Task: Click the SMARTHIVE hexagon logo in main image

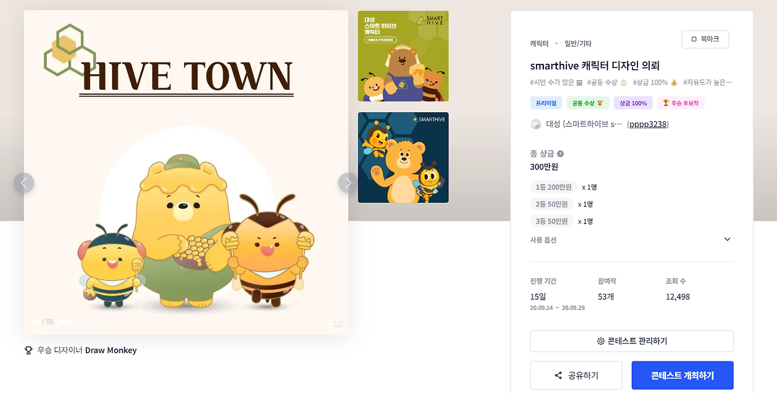Action: [x=70, y=50]
